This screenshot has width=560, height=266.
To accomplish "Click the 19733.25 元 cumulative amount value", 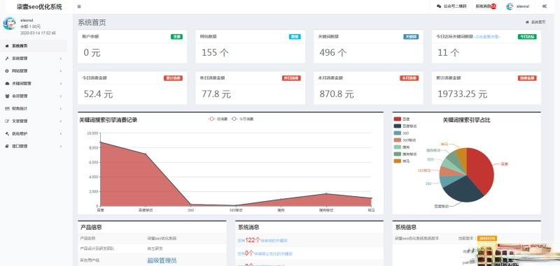I will click(x=463, y=94).
